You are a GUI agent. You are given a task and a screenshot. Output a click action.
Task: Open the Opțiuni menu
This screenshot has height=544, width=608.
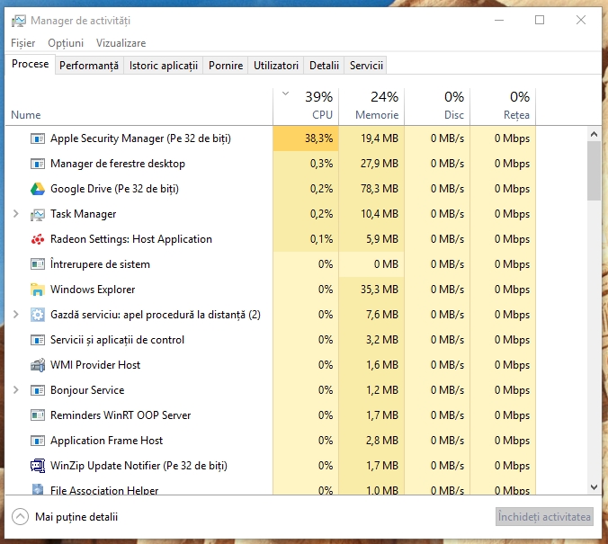tap(66, 43)
